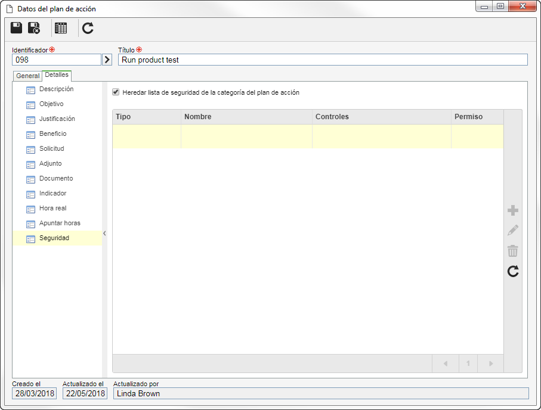The image size is (541, 410).
Task: Sort by the Permiso column header
Action: 477,117
